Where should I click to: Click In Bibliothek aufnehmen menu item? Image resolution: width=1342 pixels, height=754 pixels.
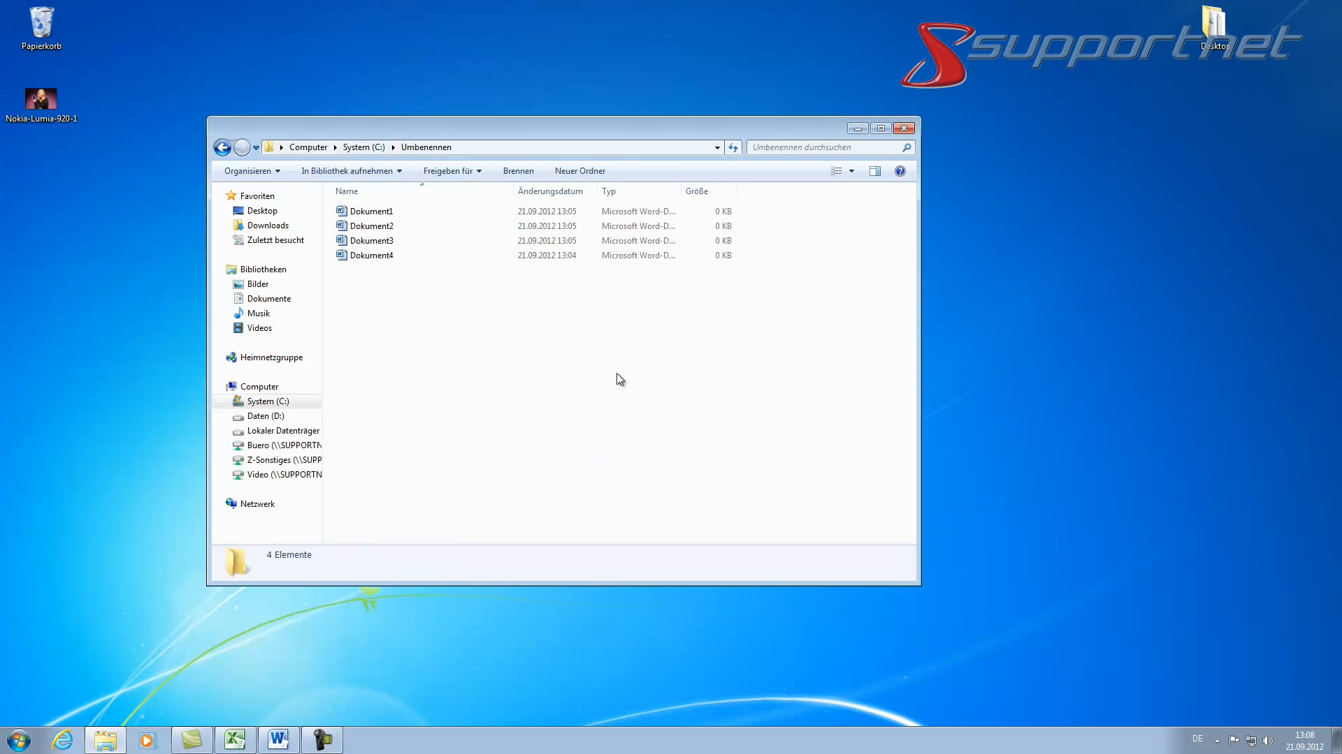351,171
